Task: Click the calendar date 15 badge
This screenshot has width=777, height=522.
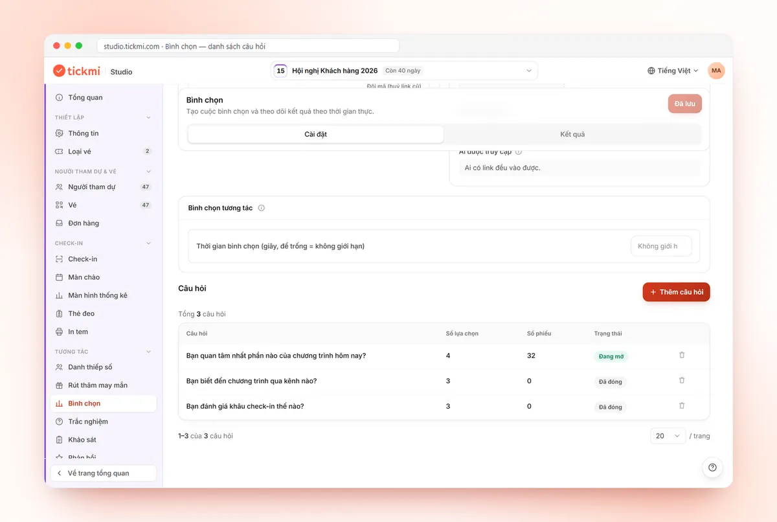Action: (x=280, y=71)
